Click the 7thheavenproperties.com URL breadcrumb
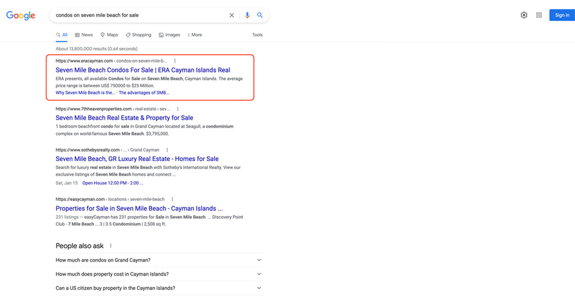This screenshot has width=575, height=298. point(112,109)
